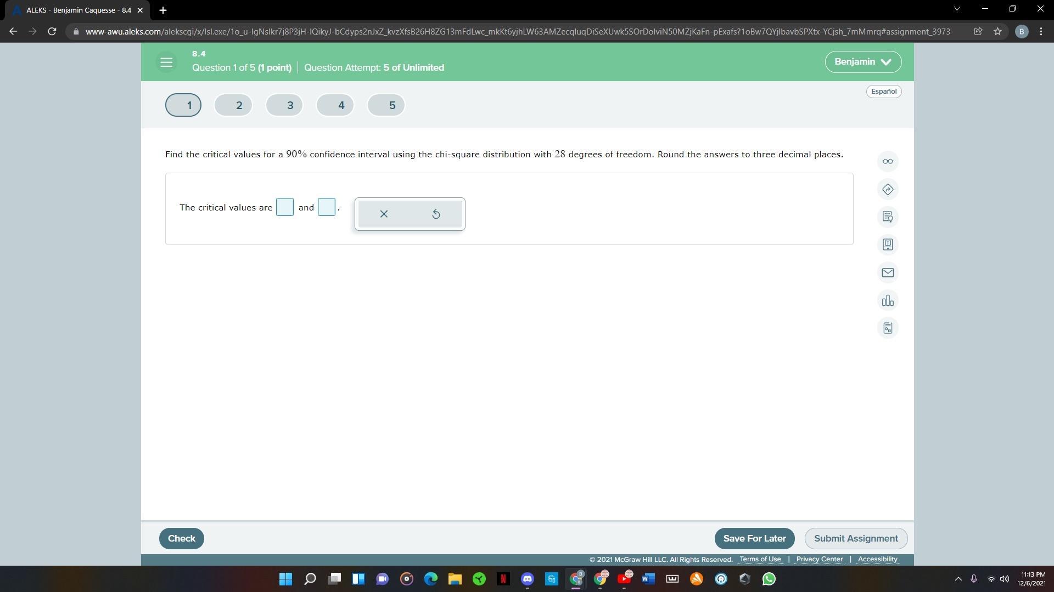Viewport: 1054px width, 592px height.
Task: Expand the Benjamin user dropdown
Action: [x=862, y=62]
